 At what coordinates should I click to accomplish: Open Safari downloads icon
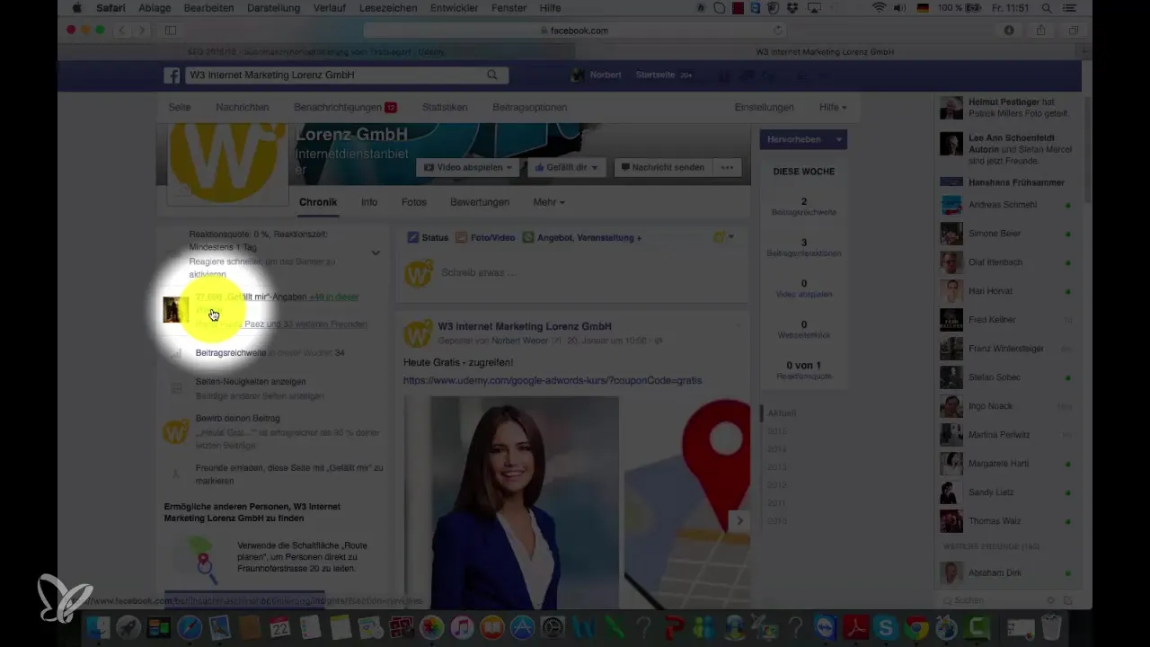[1009, 30]
